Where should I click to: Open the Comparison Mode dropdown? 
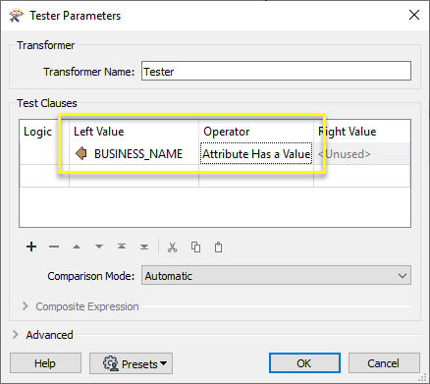click(x=276, y=276)
